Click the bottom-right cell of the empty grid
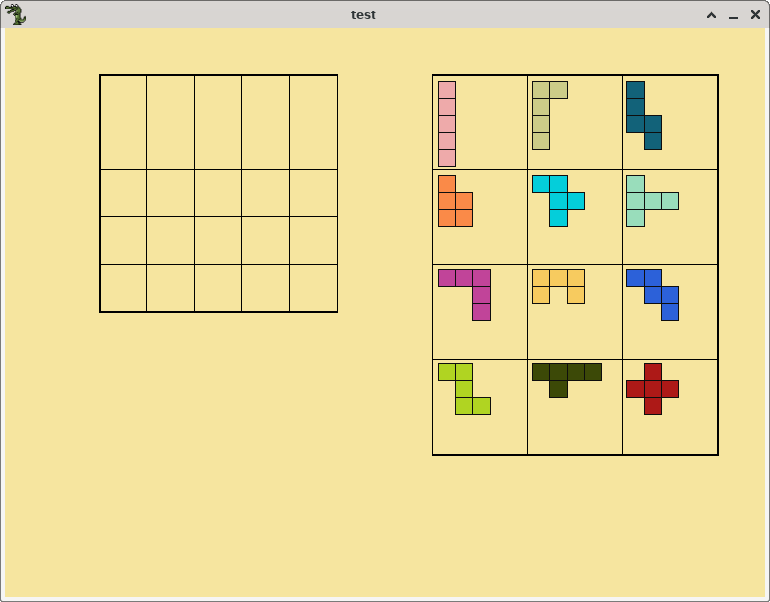This screenshot has width=770, height=602. 314,289
